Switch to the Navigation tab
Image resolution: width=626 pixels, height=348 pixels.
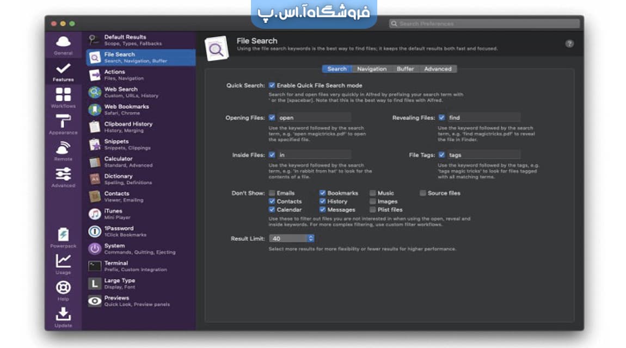[371, 69]
